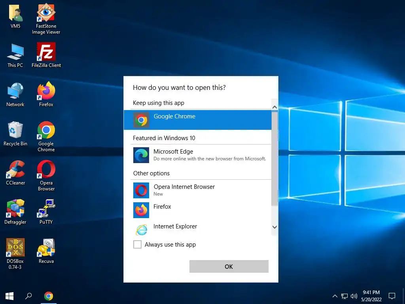Click the Edge description about new browser
The image size is (405, 304).
[x=210, y=159]
